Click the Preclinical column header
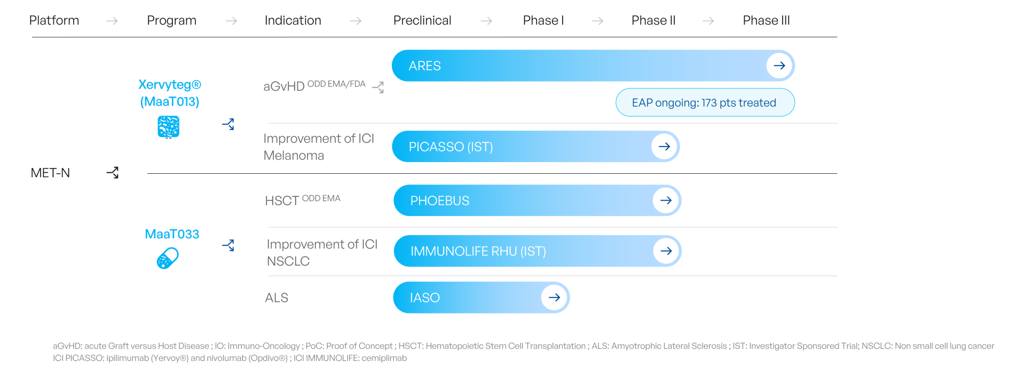1025x377 pixels. click(x=422, y=20)
